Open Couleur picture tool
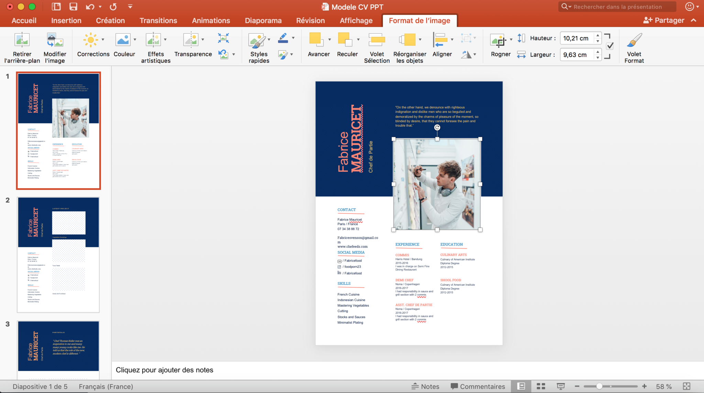 [123, 40]
